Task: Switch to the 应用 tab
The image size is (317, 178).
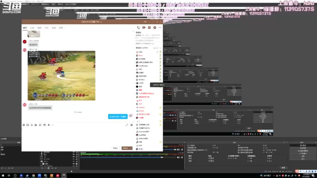Action: 53,28
